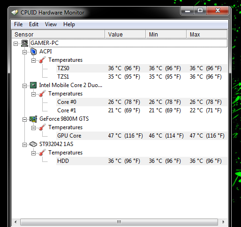Viewport: 241px width, 227px height.
Task: Select the Intel Mobile Core 2 Duo label
Action: coord(71,85)
